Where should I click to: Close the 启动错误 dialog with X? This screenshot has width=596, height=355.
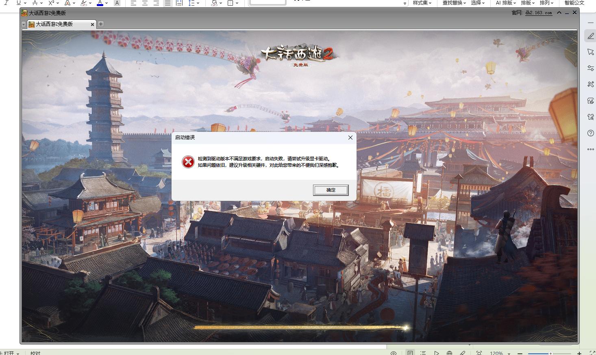point(350,138)
